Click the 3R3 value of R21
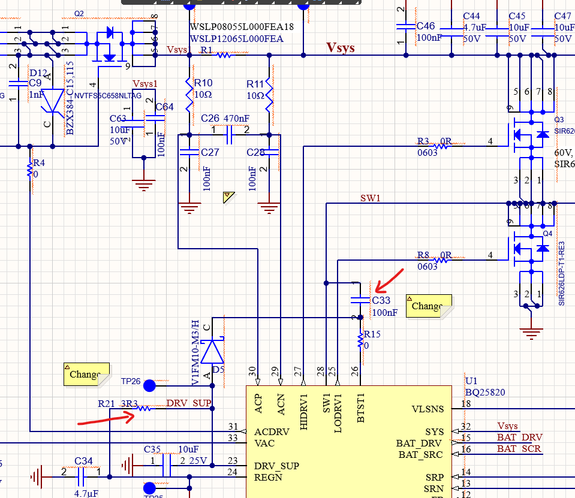 click(x=129, y=403)
